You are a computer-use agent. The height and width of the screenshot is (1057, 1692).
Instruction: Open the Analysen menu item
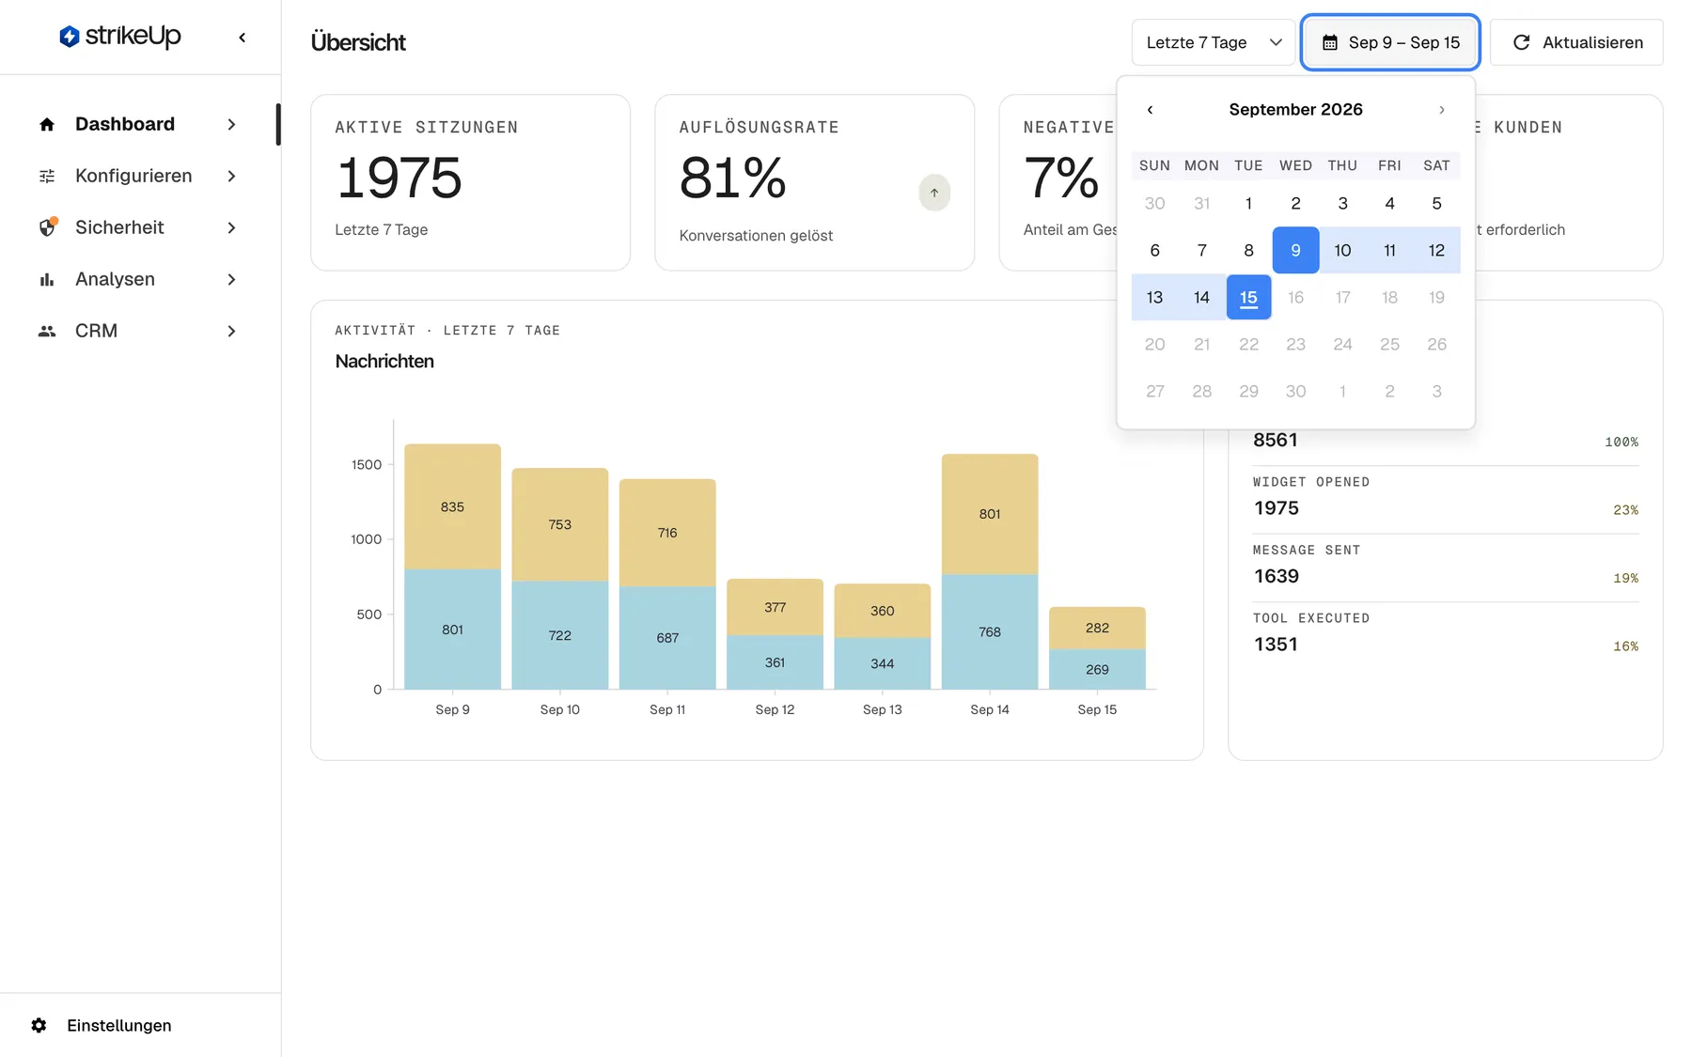pyautogui.click(x=139, y=279)
